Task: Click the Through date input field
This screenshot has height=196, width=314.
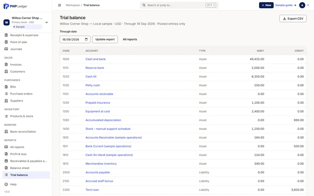Action: point(75,39)
